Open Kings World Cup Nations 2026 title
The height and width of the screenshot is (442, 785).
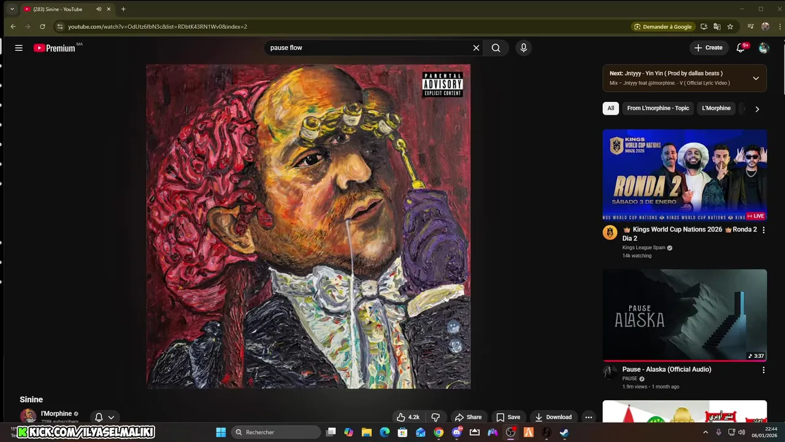690,234
